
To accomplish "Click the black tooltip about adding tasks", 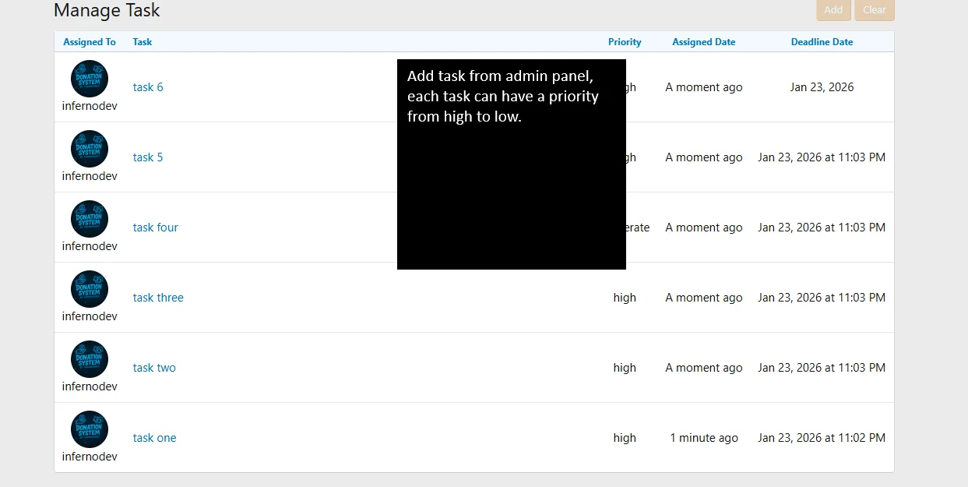I will [512, 164].
